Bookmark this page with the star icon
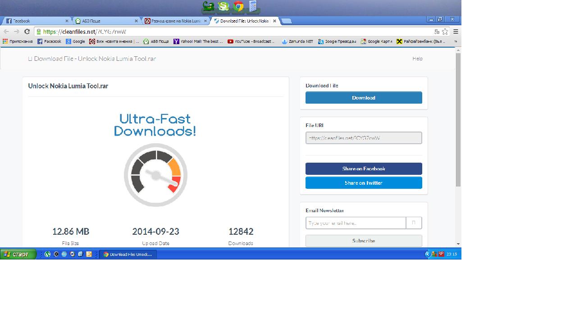Image resolution: width=584 pixels, height=328 pixels. pyautogui.click(x=445, y=32)
